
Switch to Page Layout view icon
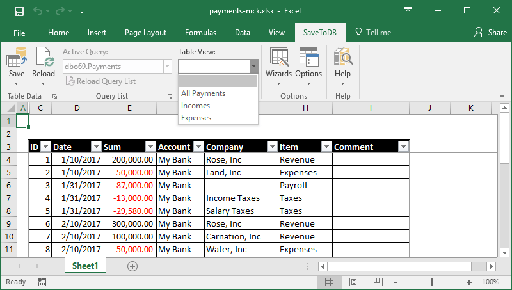point(354,282)
